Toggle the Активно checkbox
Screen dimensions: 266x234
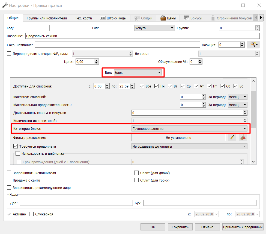[9, 214]
